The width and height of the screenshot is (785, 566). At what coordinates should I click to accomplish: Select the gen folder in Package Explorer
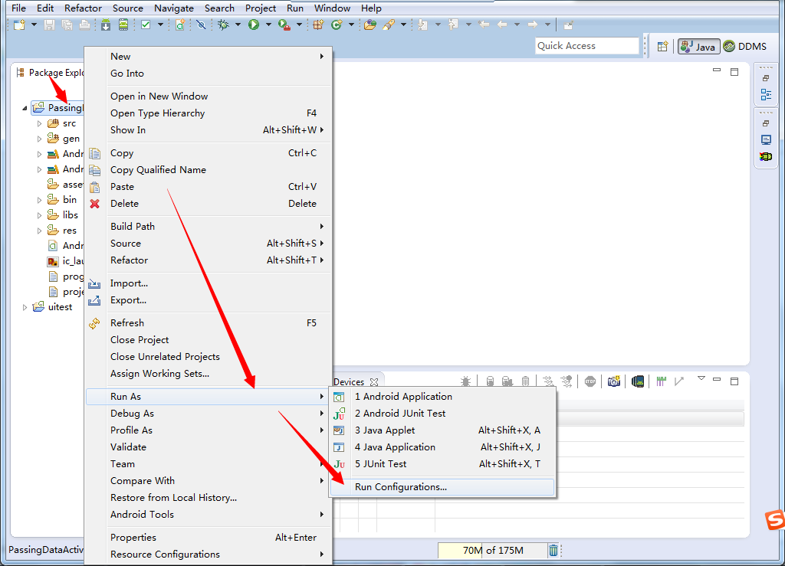[x=64, y=139]
